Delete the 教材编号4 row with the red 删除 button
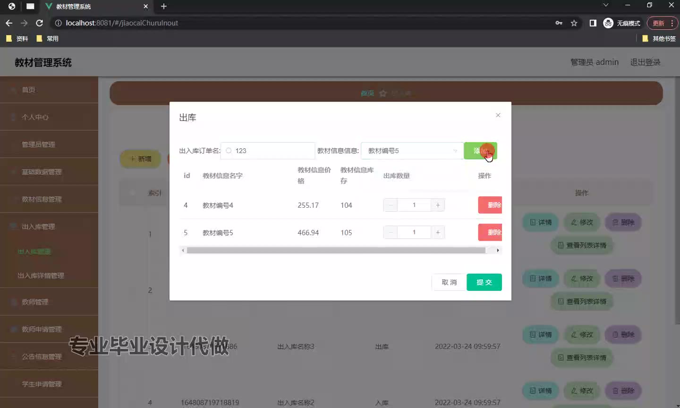This screenshot has width=680, height=408. tap(490, 205)
